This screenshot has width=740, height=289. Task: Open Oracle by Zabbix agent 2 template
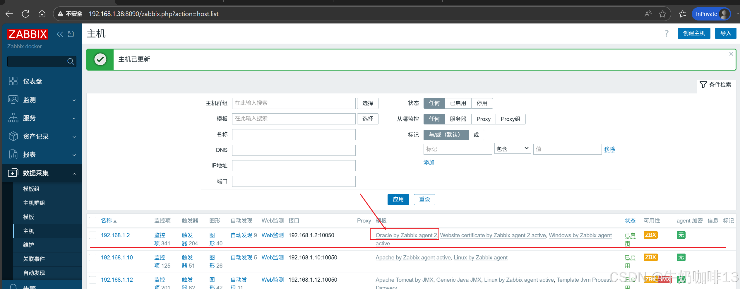pos(406,235)
